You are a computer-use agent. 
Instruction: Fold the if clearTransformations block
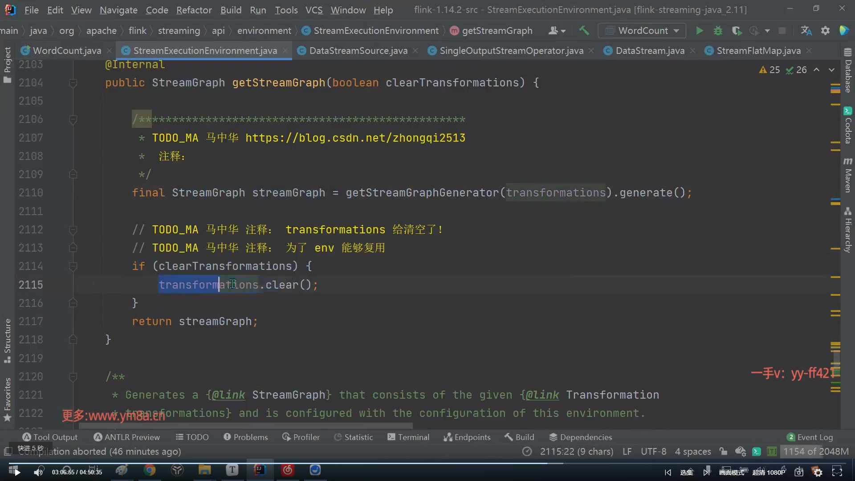73,266
